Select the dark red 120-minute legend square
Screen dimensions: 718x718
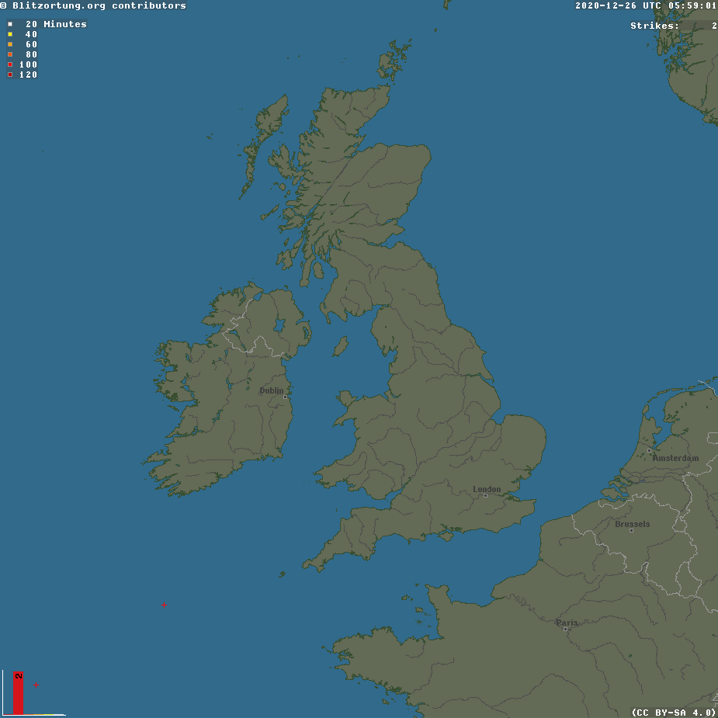pyautogui.click(x=10, y=75)
